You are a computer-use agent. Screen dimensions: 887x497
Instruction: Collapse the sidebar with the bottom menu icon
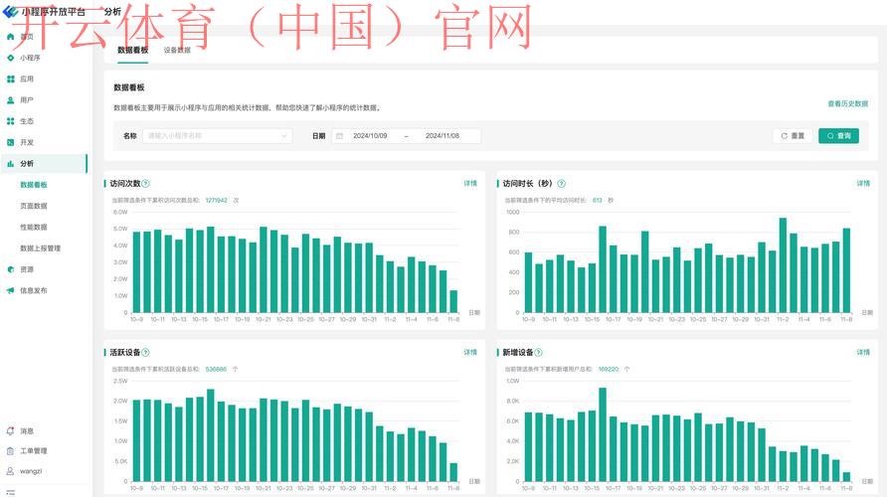(x=10, y=492)
